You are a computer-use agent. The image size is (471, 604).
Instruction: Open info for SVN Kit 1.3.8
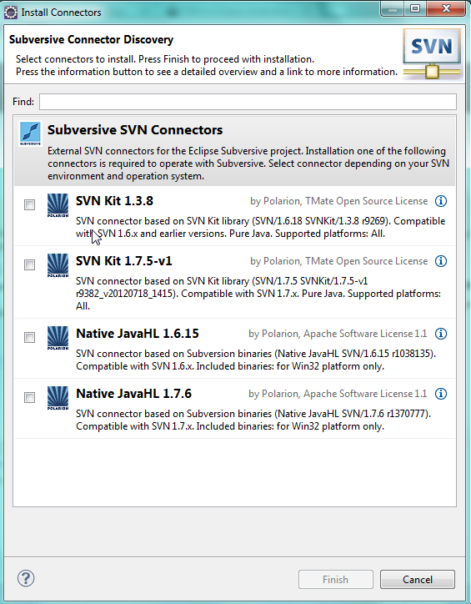point(441,201)
